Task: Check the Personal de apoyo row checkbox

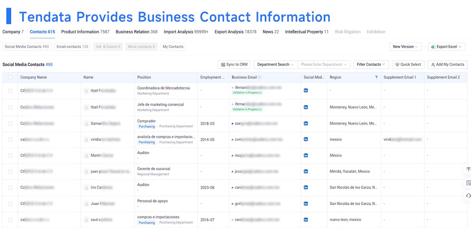Action: point(10,204)
